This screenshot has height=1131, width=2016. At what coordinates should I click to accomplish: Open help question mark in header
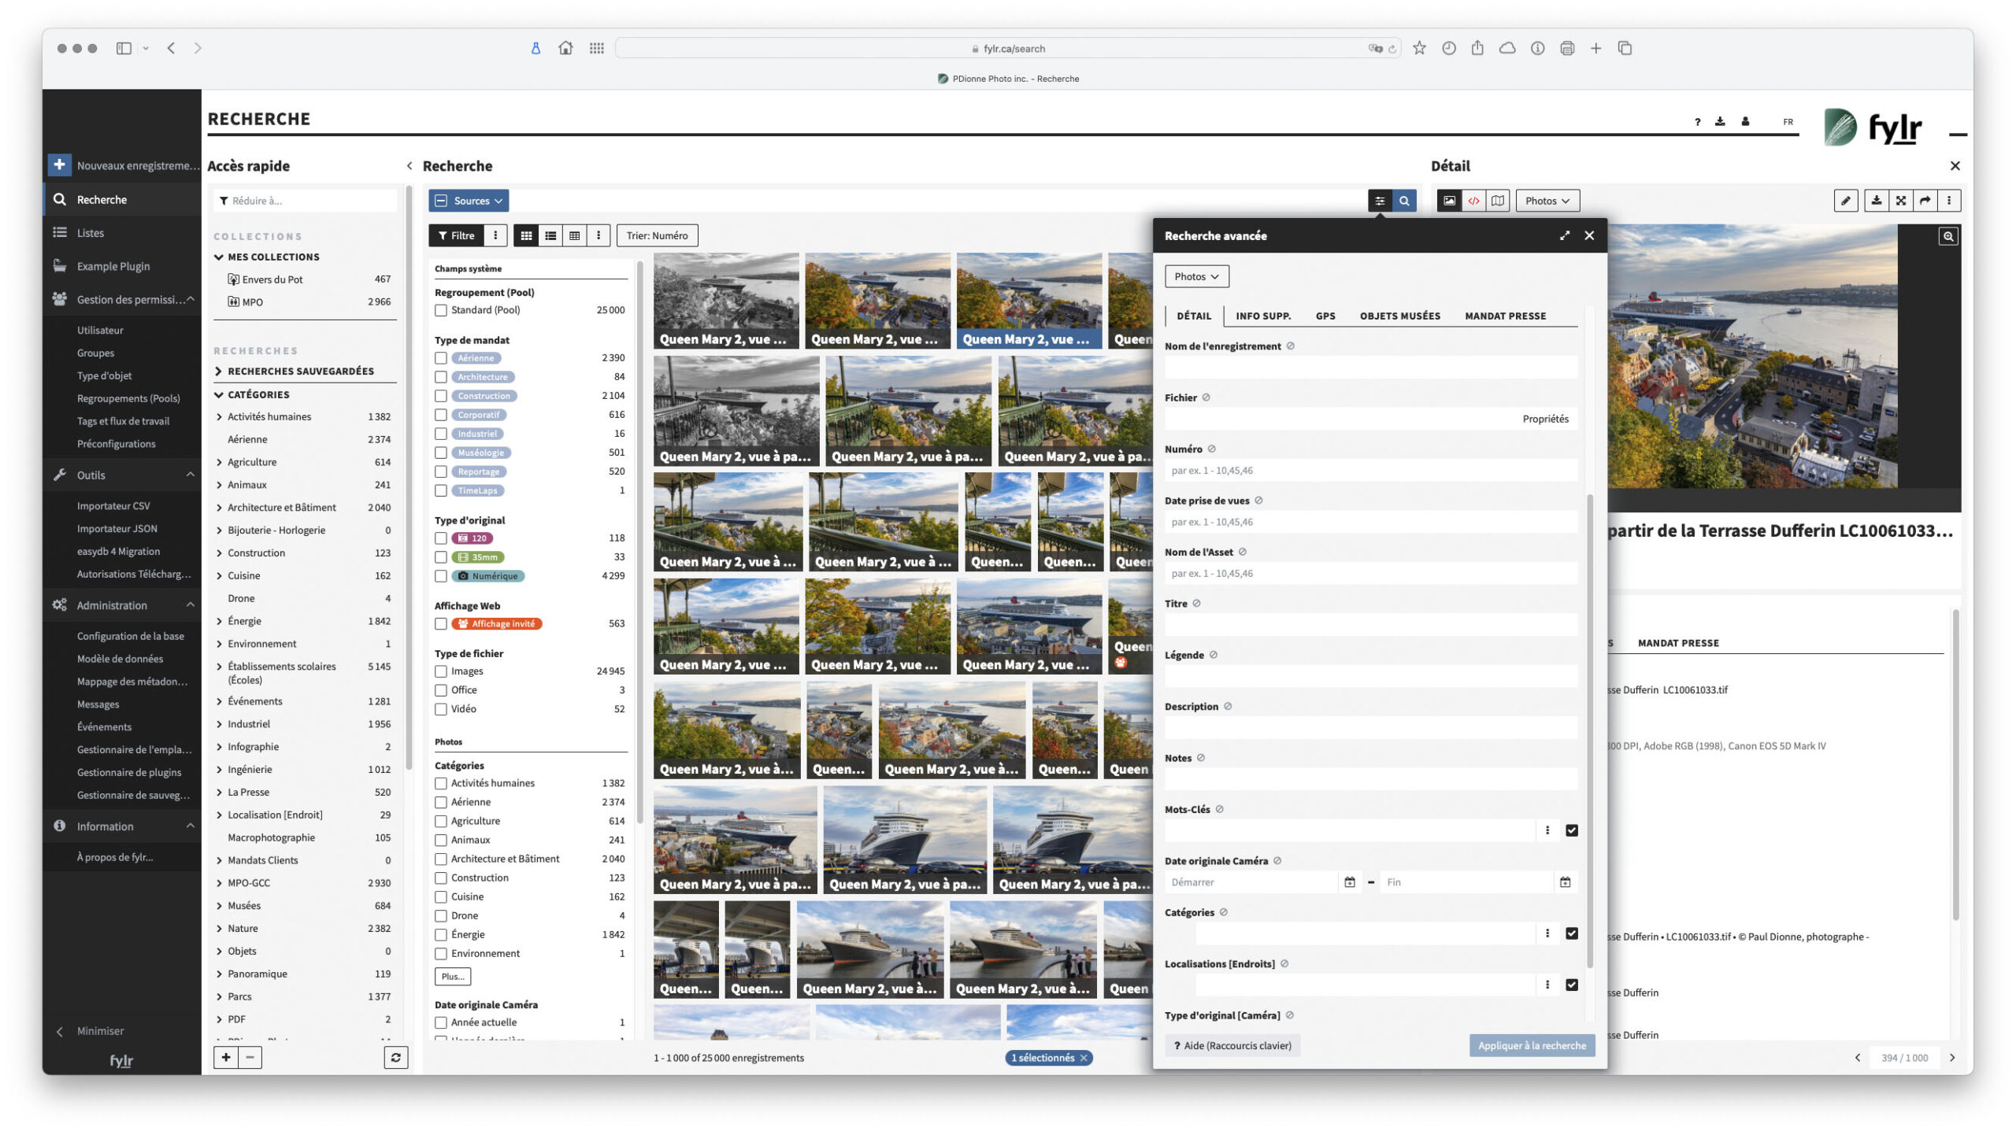pos(1697,122)
